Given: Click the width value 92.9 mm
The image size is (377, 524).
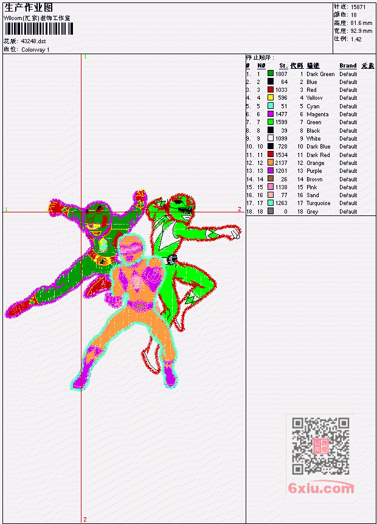Looking at the screenshot, I should tap(361, 31).
